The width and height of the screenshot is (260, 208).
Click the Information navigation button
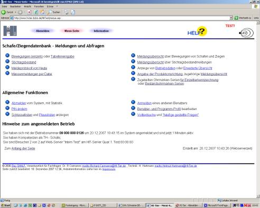[101, 31]
